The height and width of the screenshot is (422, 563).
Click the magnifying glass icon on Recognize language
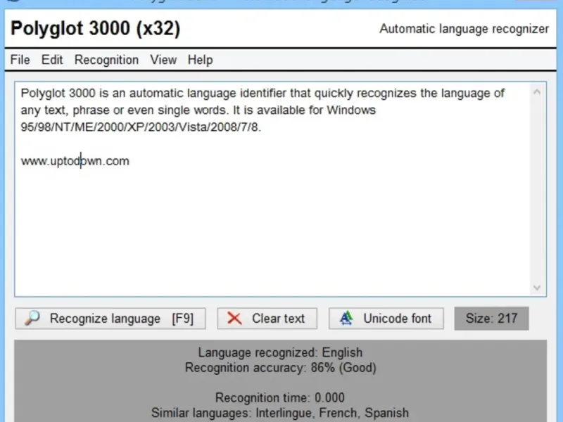coord(32,318)
